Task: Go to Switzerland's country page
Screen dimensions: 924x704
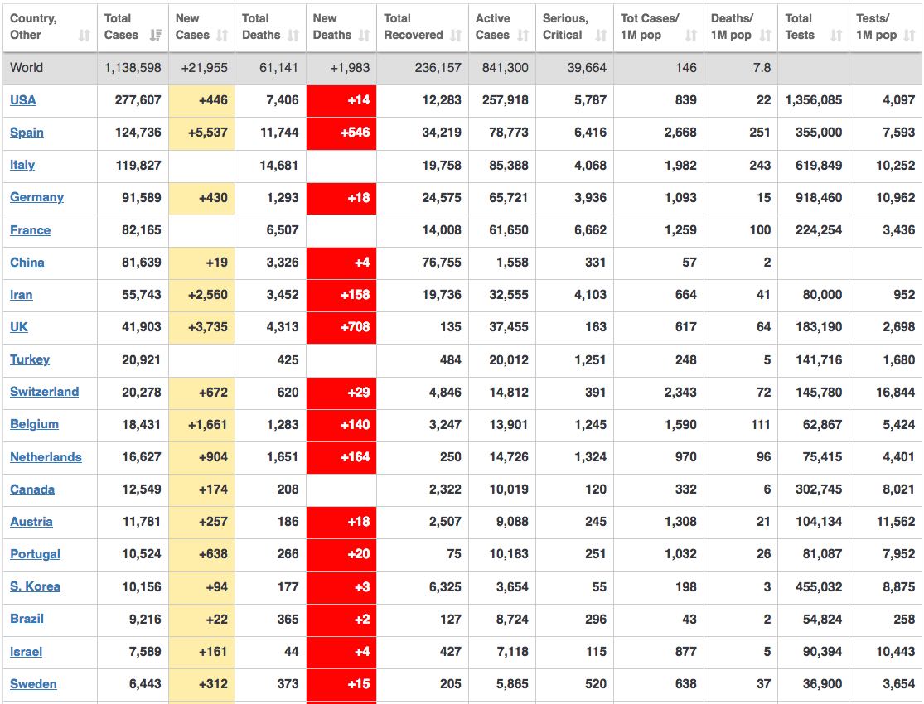Action: tap(44, 392)
